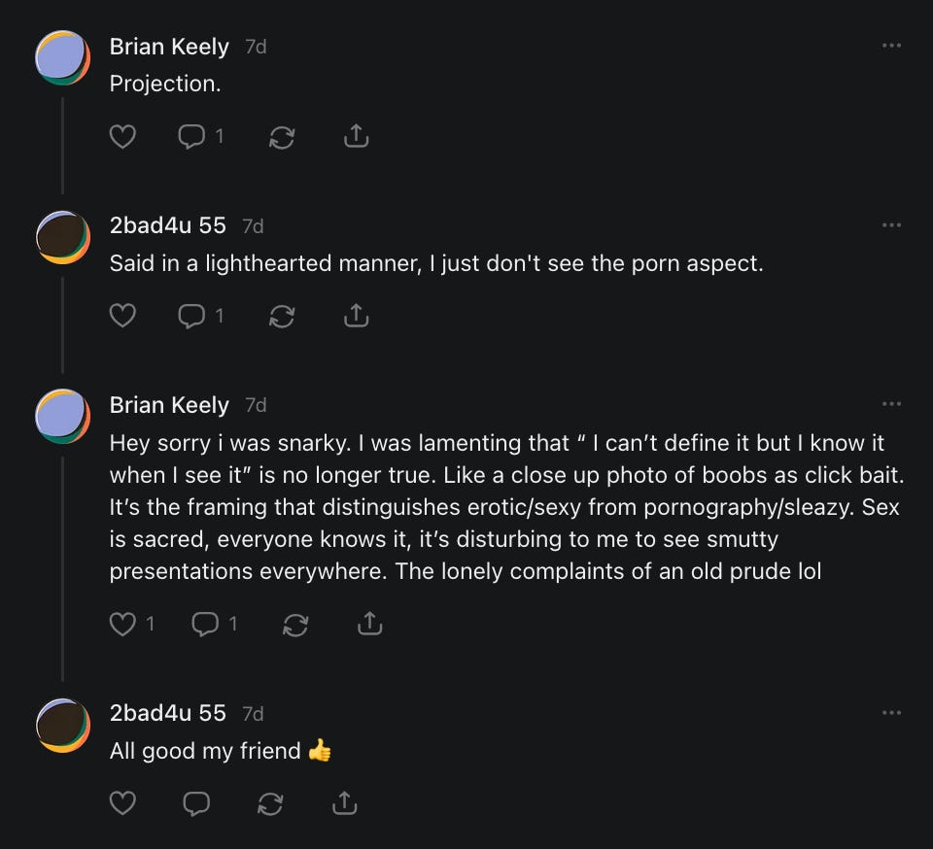Restack the "Hey sorry i was snarky" comment
Screen dimensions: 933x849
click(x=295, y=625)
